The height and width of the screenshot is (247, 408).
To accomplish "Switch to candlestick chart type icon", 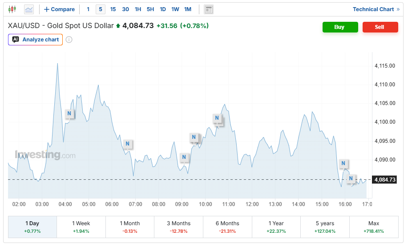I will [x=12, y=9].
